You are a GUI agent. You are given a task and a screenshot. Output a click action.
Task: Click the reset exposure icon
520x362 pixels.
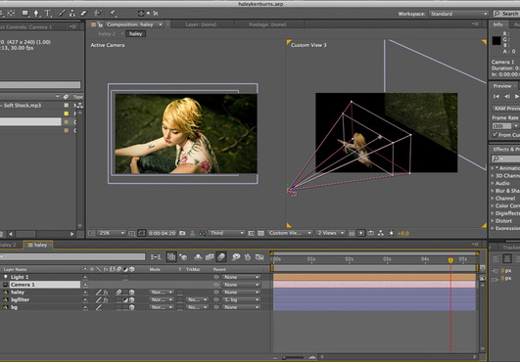(392, 233)
